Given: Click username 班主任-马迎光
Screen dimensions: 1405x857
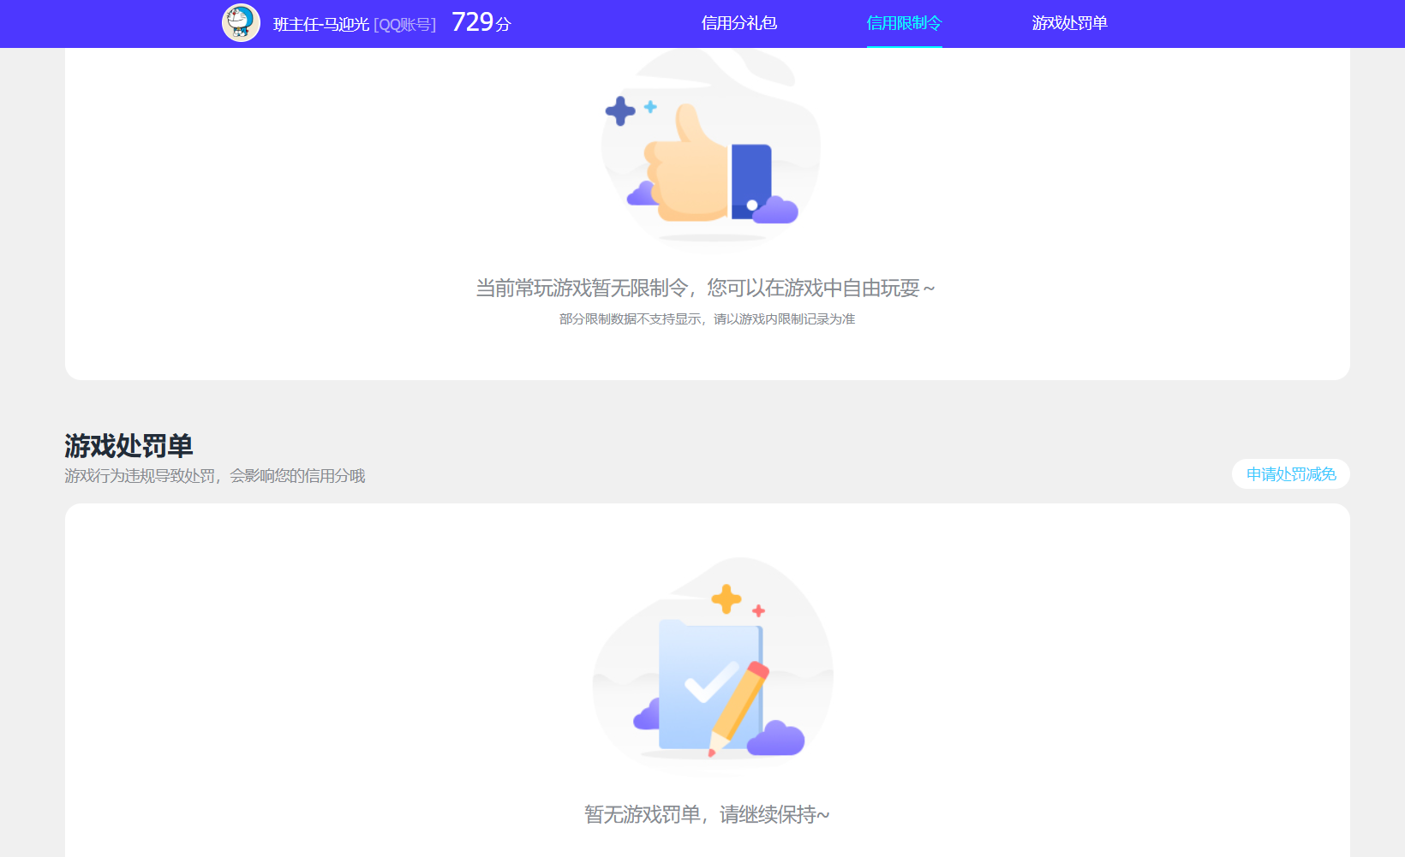Looking at the screenshot, I should click(x=321, y=25).
